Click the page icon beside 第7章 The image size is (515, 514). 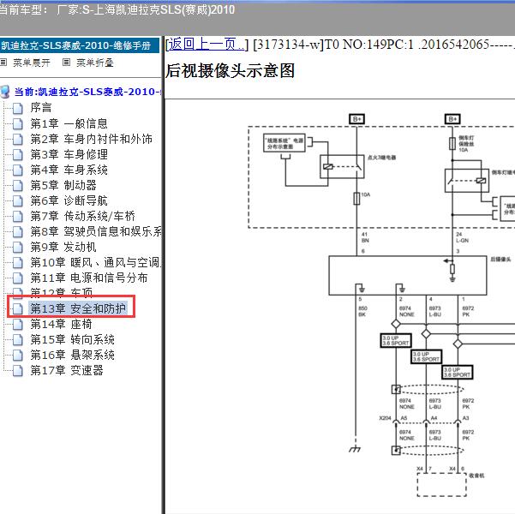click(18, 217)
